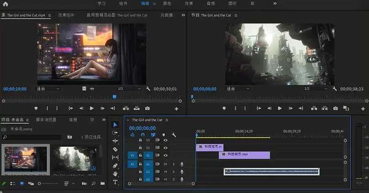The height and width of the screenshot is (193, 369).
Task: Open Program monitor settings wrench
Action: pyautogui.click(x=334, y=88)
